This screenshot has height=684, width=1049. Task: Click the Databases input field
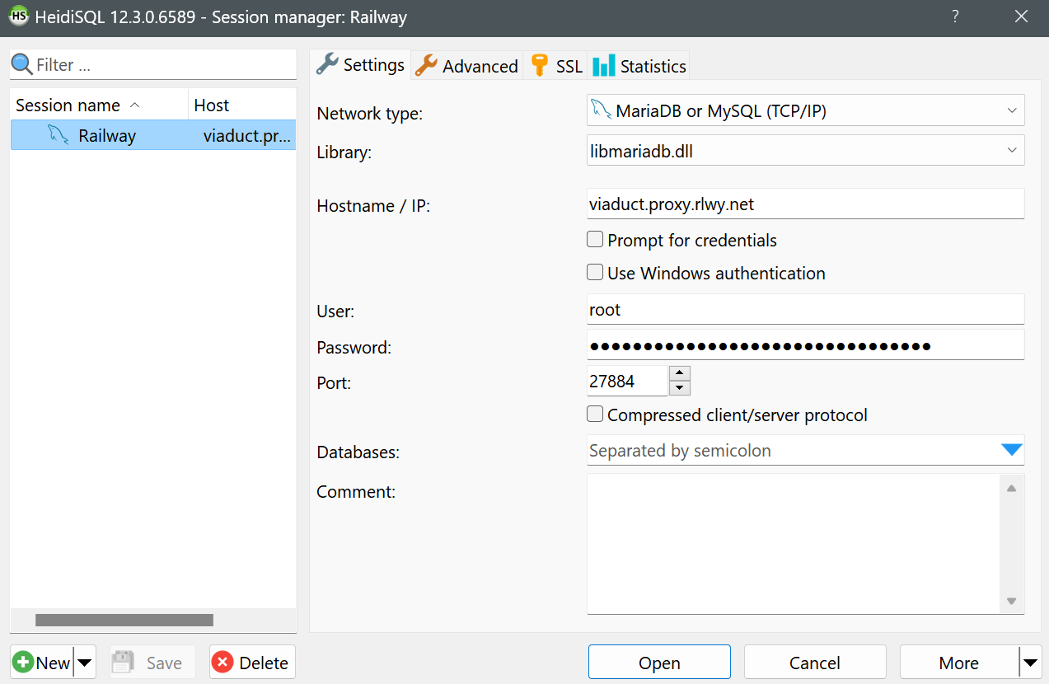[x=793, y=450]
